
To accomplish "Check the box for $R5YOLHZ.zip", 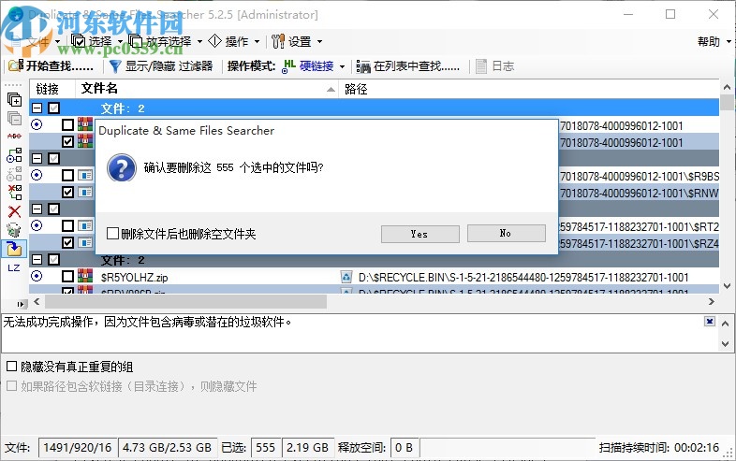I will point(68,277).
